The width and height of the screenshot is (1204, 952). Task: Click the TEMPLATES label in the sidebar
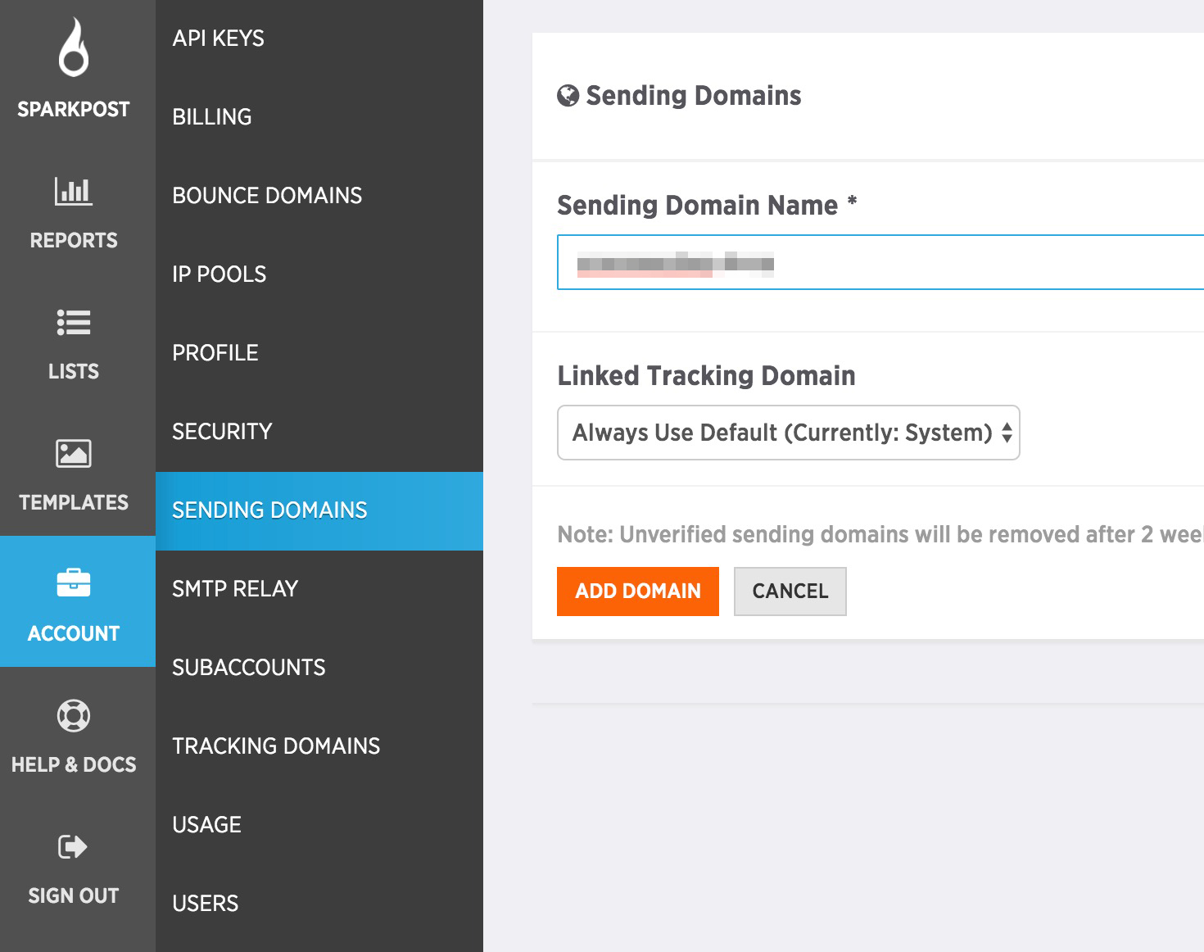[x=74, y=502]
